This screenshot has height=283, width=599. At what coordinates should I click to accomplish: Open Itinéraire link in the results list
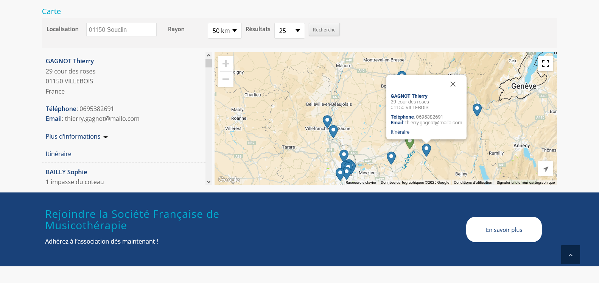tap(59, 154)
